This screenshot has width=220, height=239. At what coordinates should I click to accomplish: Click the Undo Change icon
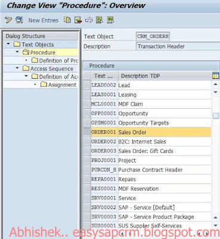[x=89, y=20]
